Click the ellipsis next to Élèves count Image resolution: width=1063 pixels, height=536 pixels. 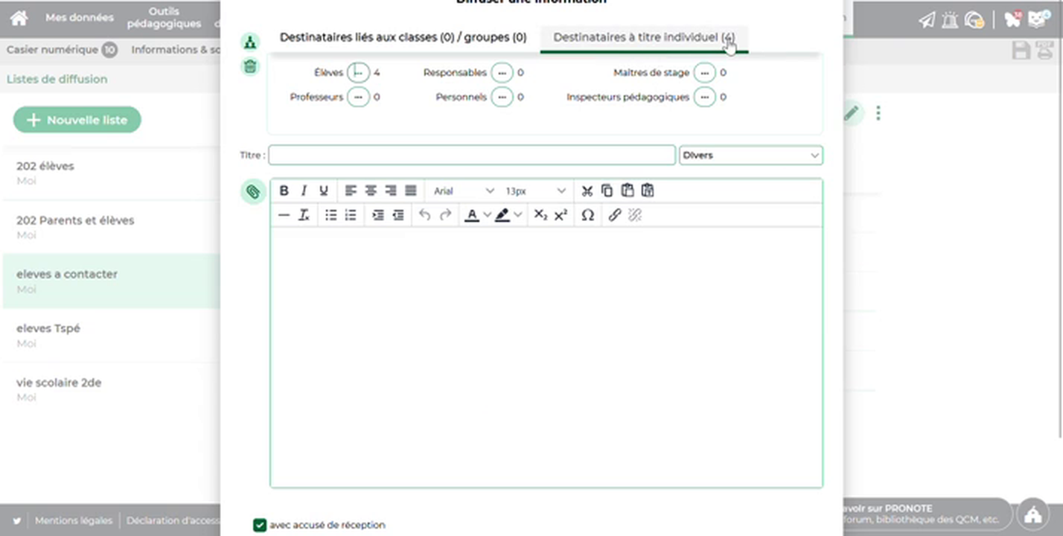coord(358,72)
